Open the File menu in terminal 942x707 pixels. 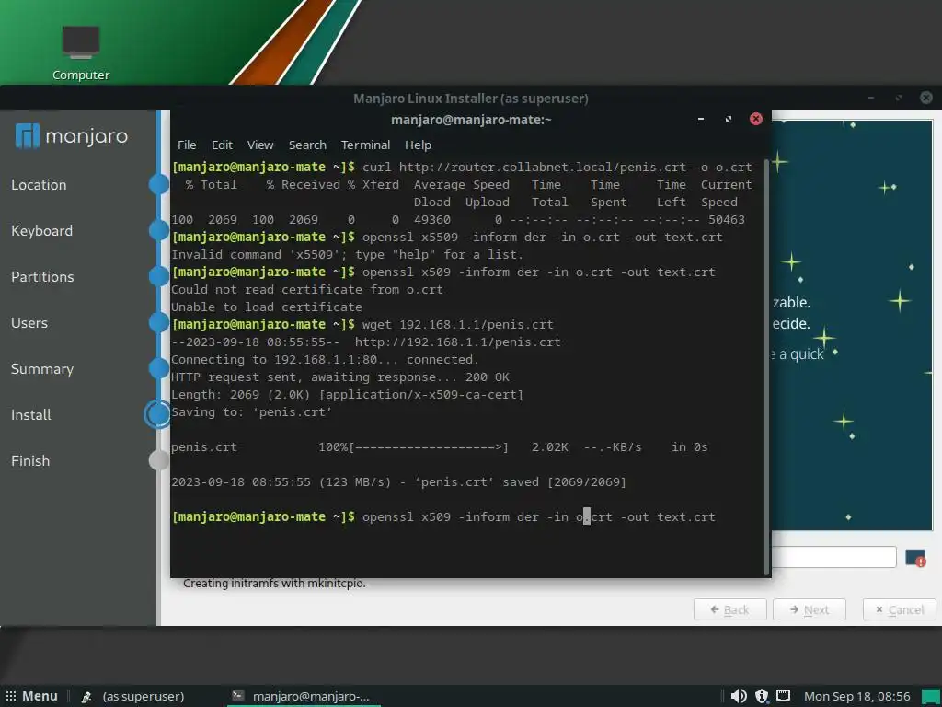pos(187,145)
